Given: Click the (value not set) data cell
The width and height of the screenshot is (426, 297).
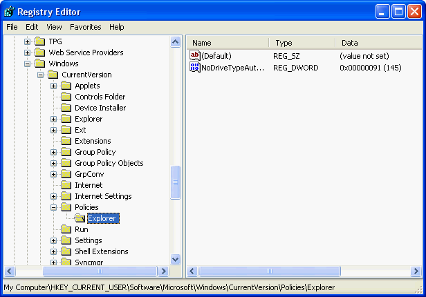Looking at the screenshot, I should pyautogui.click(x=364, y=56).
